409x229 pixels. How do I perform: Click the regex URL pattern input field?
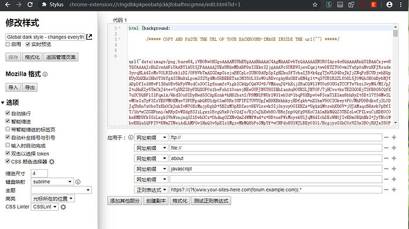click(x=276, y=190)
